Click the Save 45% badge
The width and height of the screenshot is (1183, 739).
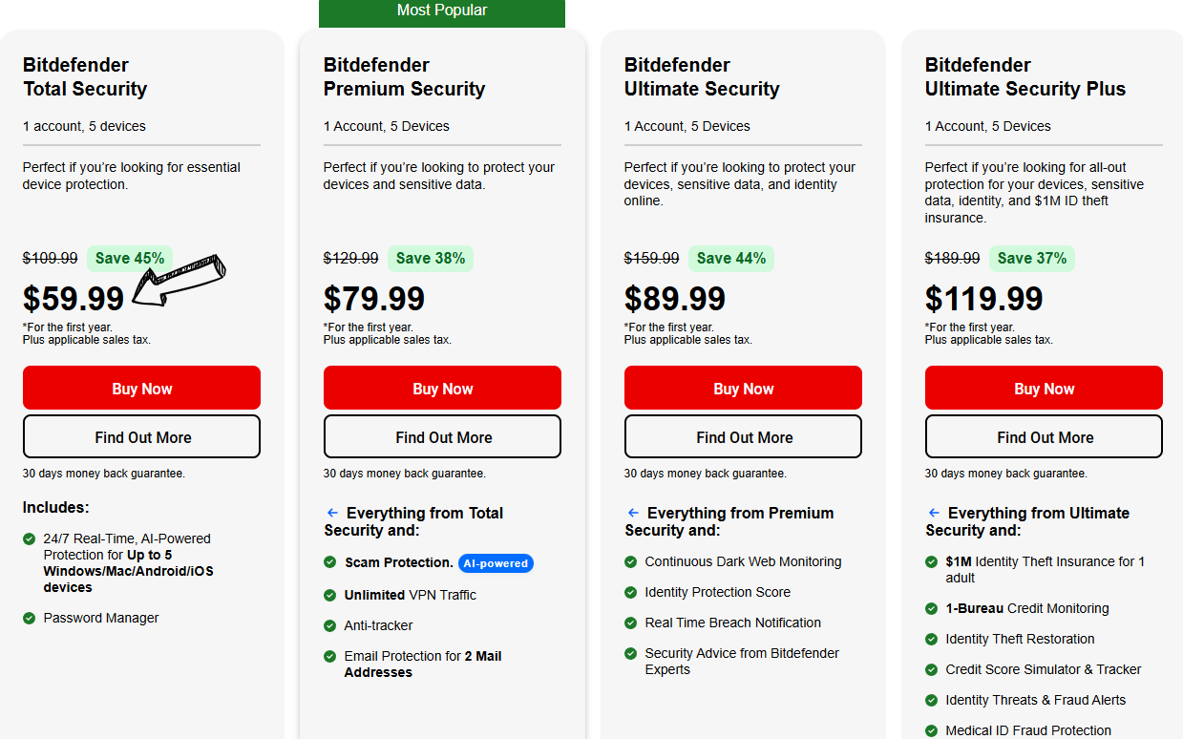tap(129, 258)
